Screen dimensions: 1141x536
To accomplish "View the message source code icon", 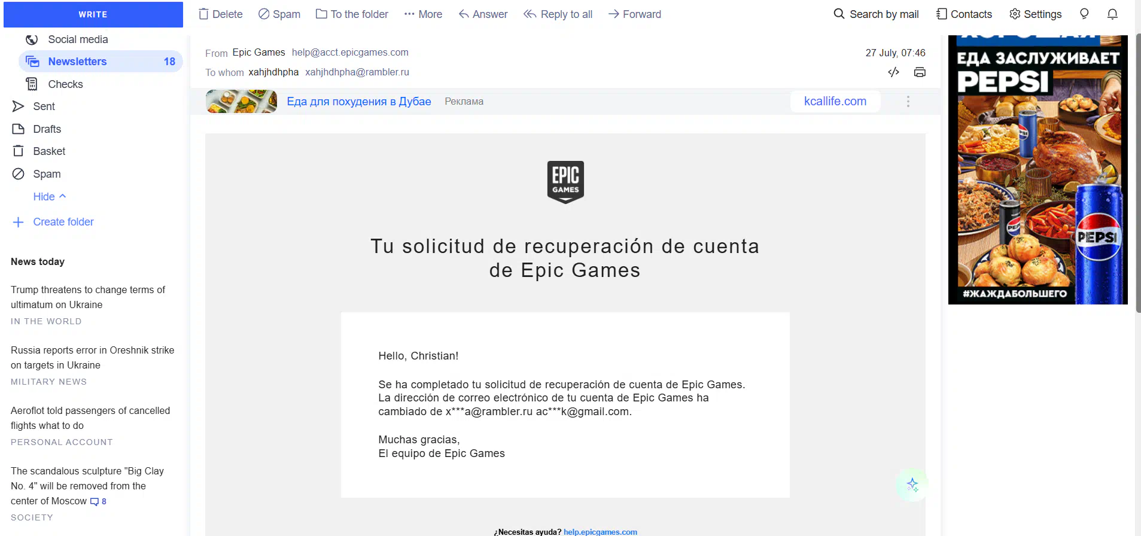I will tap(893, 72).
